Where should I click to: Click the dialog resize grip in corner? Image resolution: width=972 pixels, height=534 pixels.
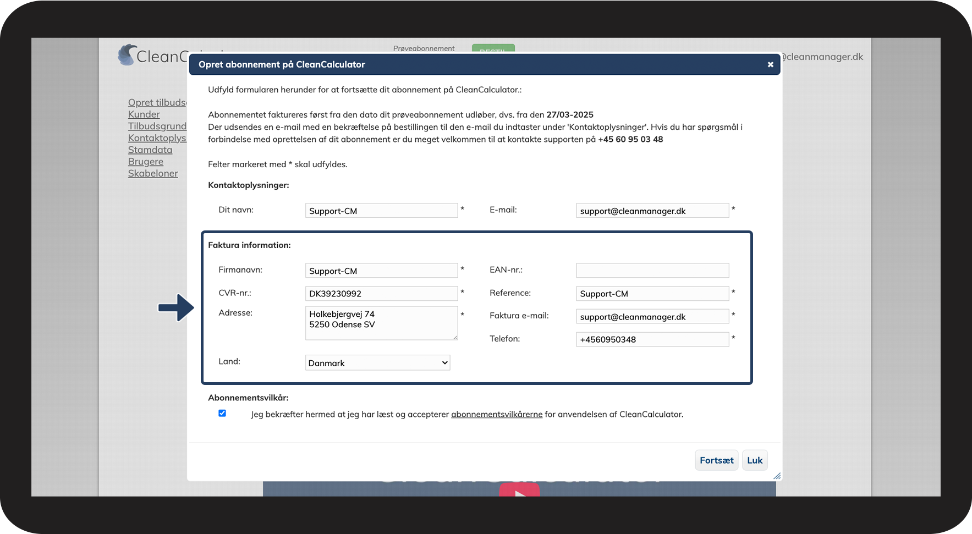[x=777, y=476]
